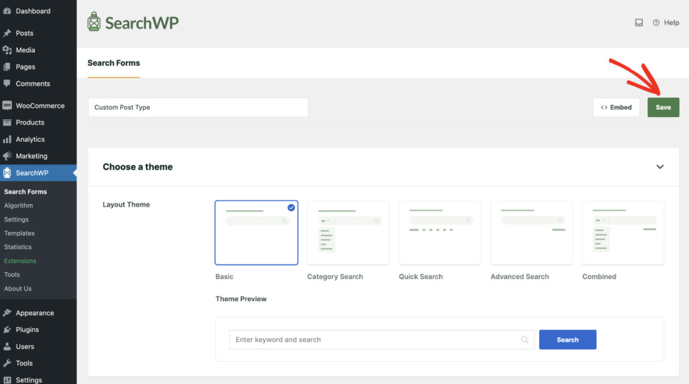Open the Extensions submenu item

(x=20, y=260)
